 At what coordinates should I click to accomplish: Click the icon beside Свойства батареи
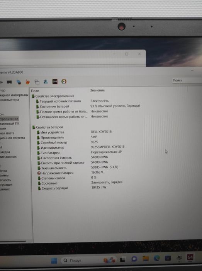click(34, 128)
